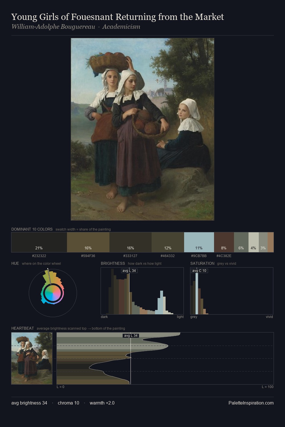This screenshot has height=427, width=285.
Task: Click the hex code label #333127
Action: pyautogui.click(x=131, y=256)
